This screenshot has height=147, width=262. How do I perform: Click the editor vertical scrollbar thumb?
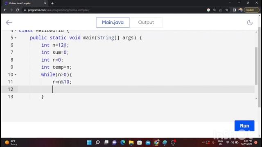coord(256,66)
